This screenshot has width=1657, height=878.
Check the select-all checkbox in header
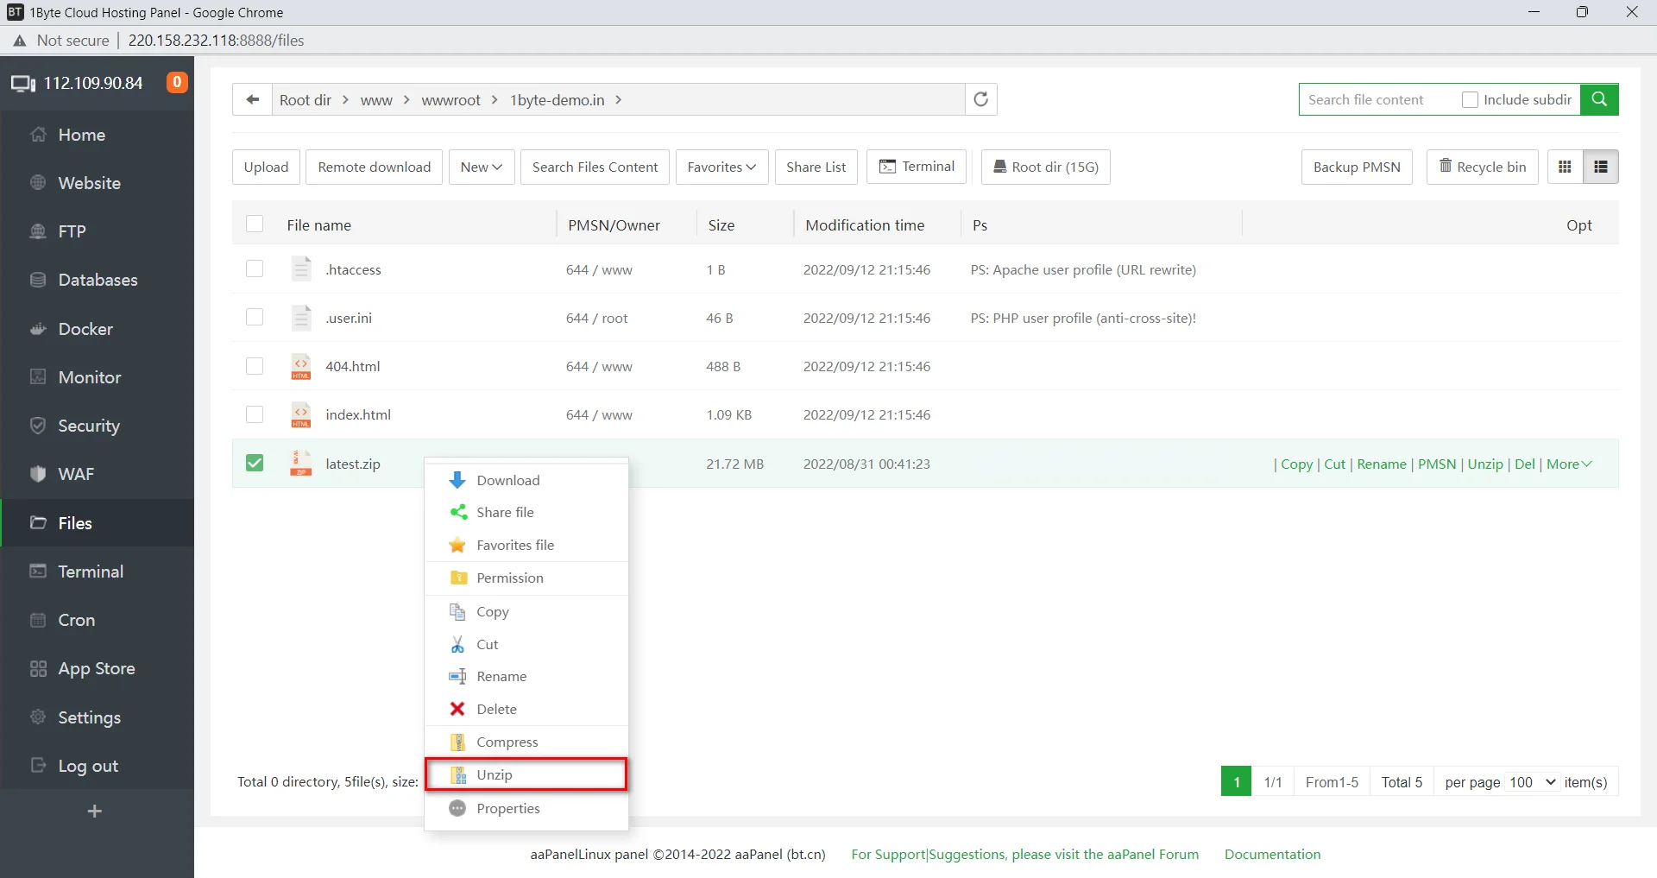(x=254, y=224)
